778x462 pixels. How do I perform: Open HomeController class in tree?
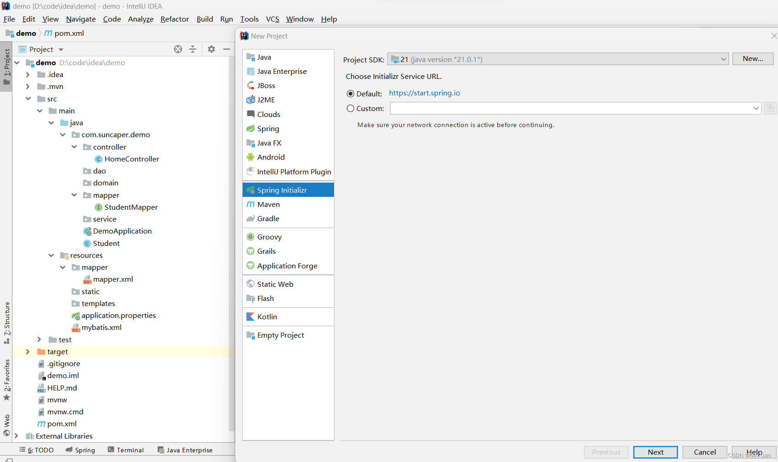[132, 159]
